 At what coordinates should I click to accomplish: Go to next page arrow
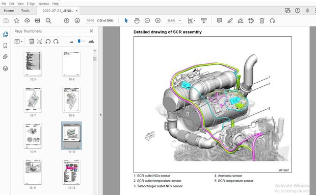pos(77,20)
